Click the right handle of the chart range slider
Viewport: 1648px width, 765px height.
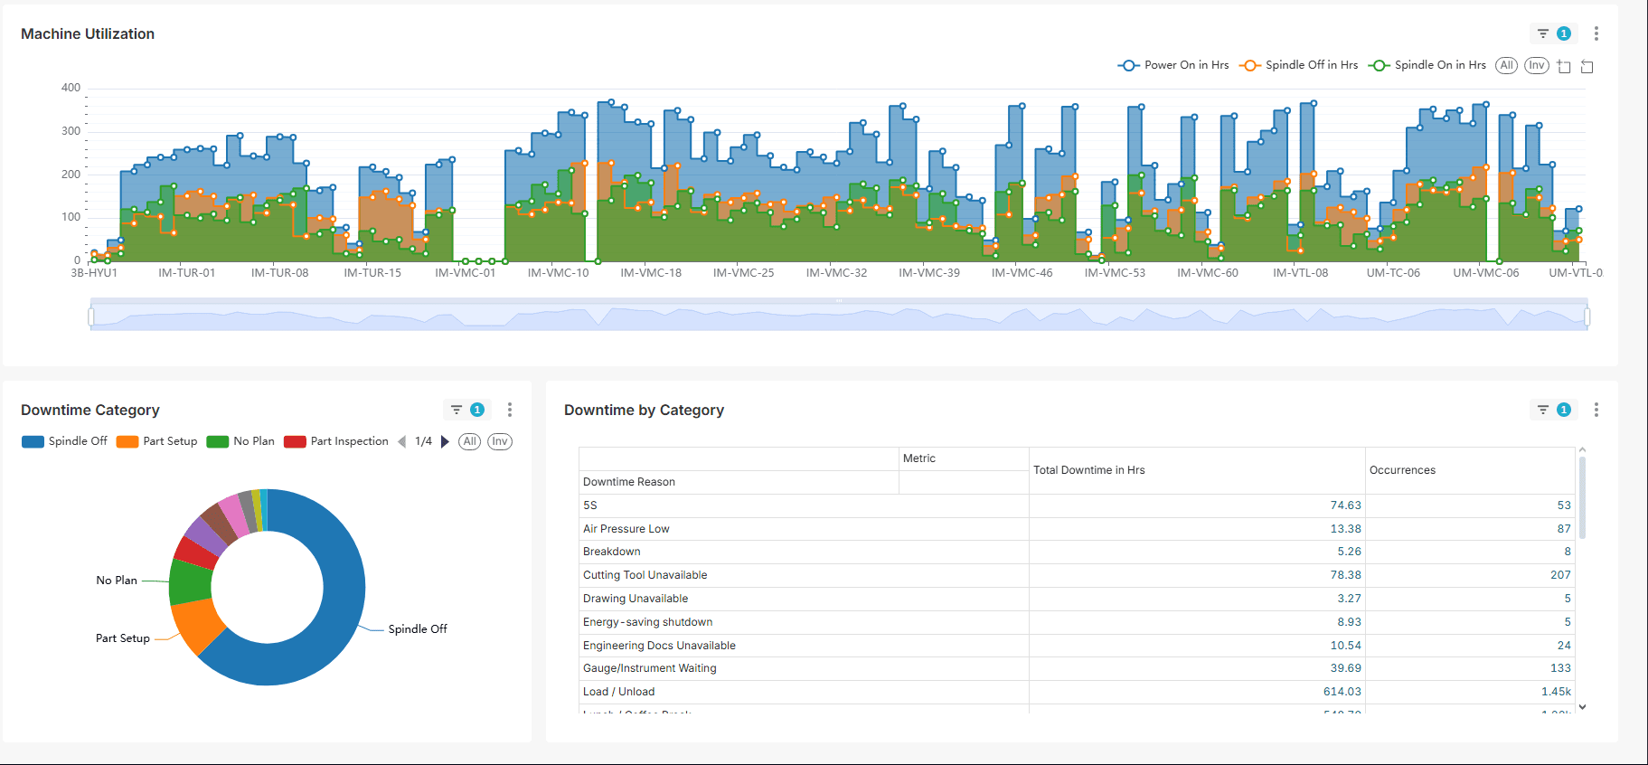point(1587,316)
